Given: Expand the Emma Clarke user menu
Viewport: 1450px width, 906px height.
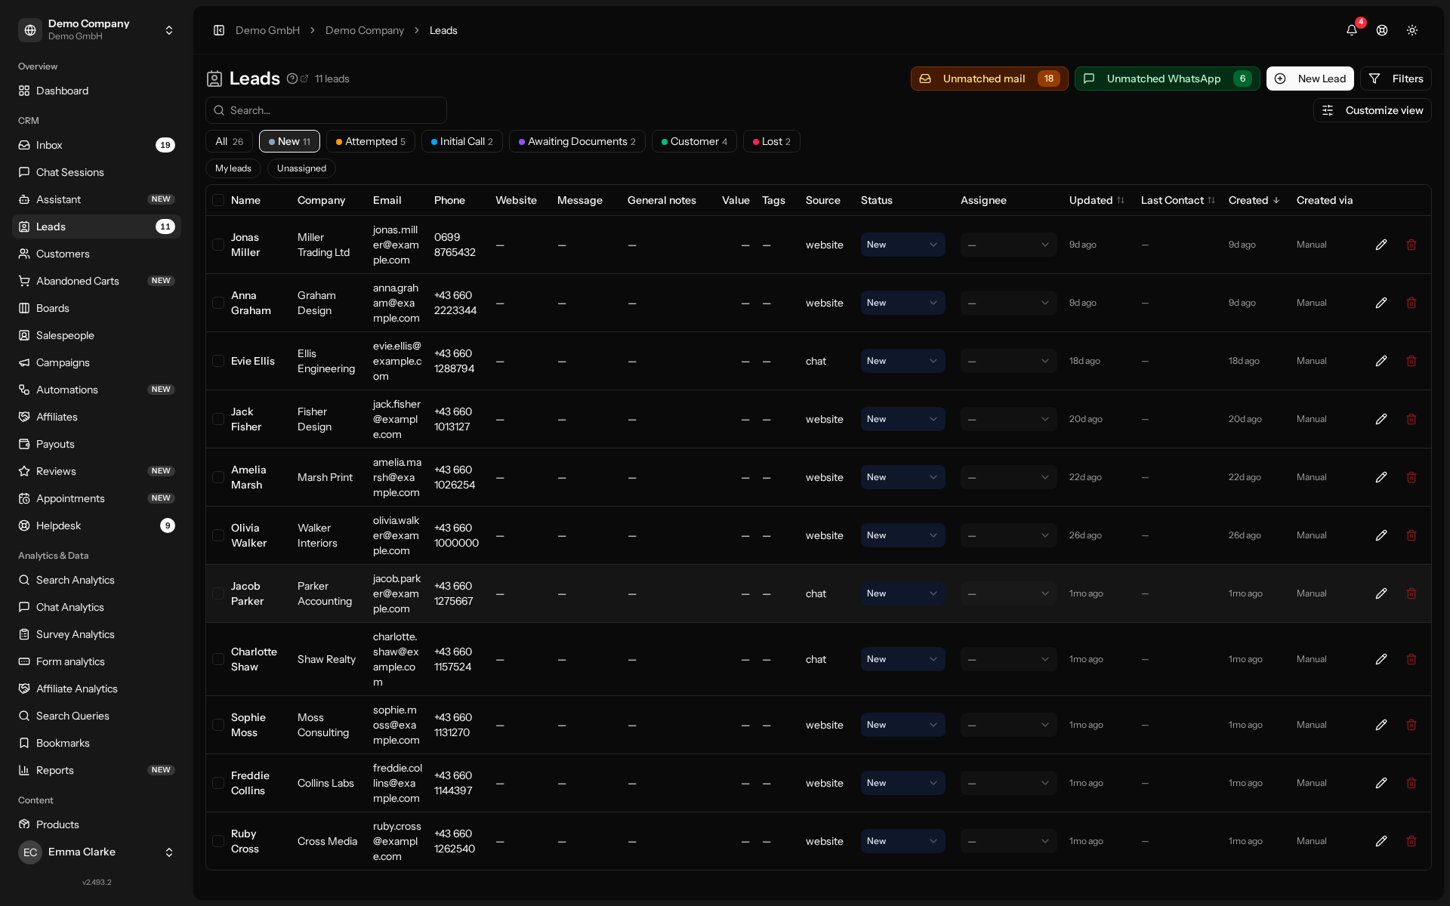Looking at the screenshot, I should click(x=97, y=852).
